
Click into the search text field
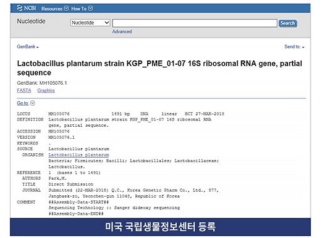coord(194,23)
